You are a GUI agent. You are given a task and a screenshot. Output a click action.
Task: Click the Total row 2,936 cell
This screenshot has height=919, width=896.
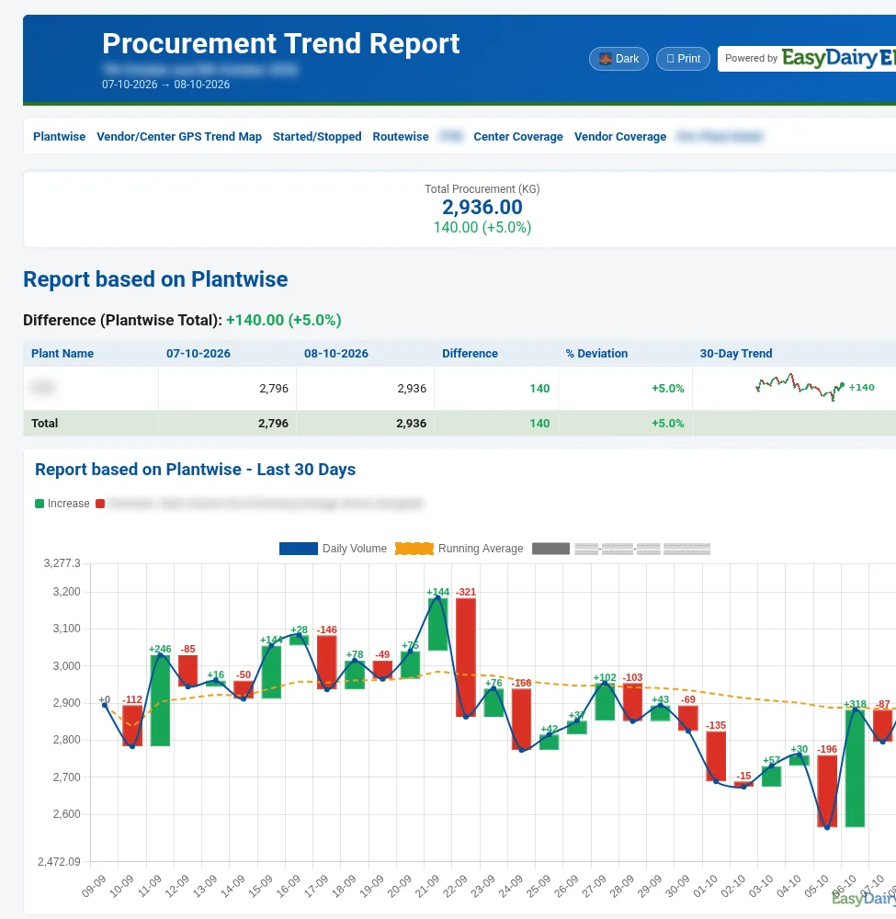(x=365, y=423)
